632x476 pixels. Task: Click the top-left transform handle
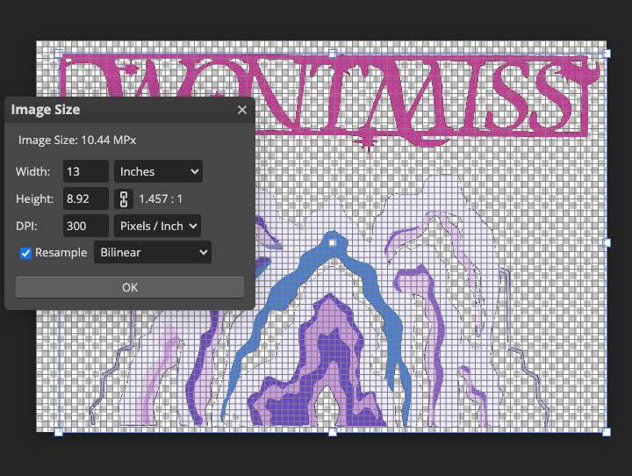[59, 54]
